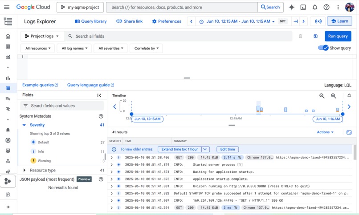359x215 pixels.
Task: Open the three-dot settings and utilities menu
Action: [338, 7]
